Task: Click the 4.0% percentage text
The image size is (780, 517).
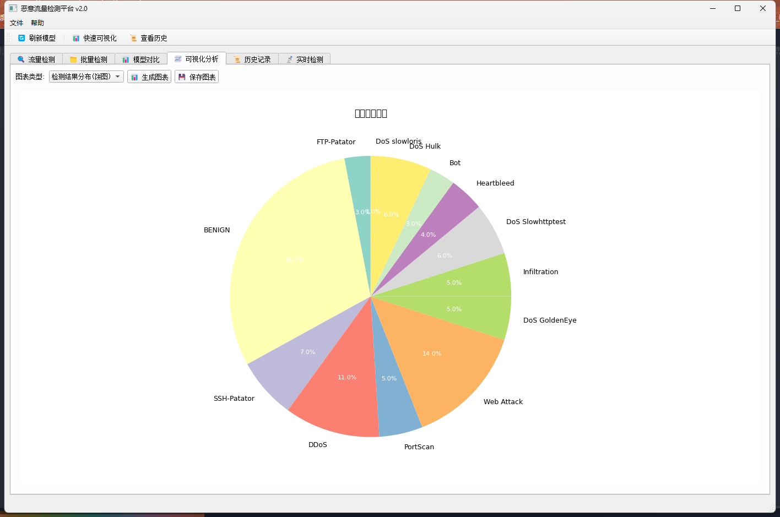Action: pyautogui.click(x=428, y=235)
